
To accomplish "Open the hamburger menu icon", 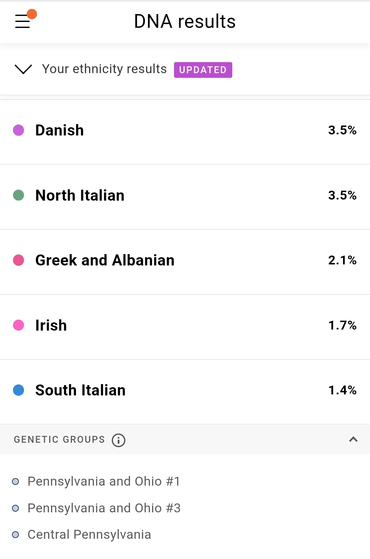I will pos(22,22).
